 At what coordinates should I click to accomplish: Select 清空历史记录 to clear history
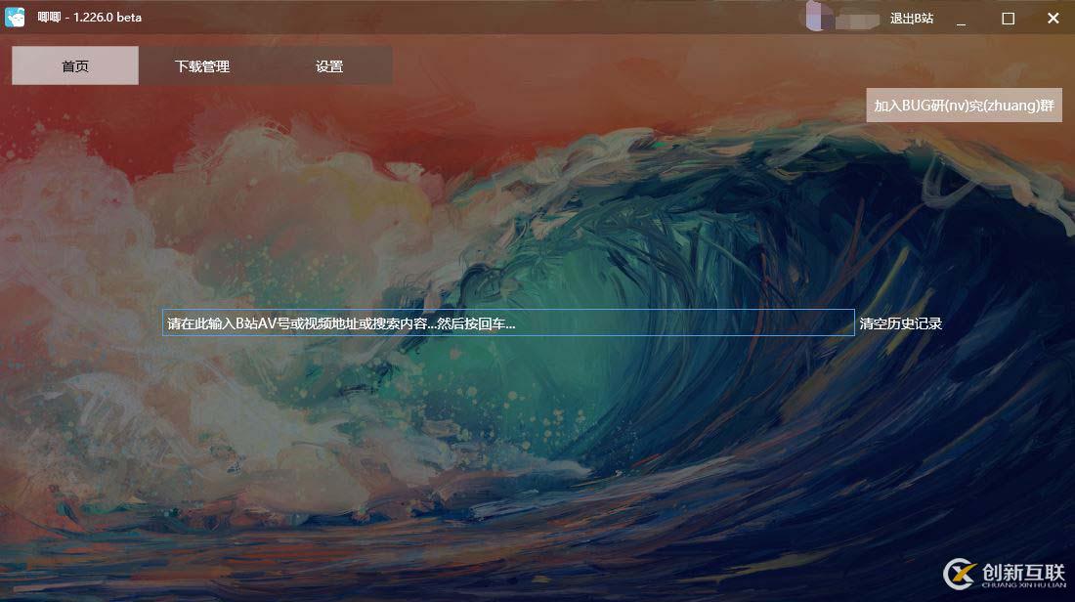pyautogui.click(x=900, y=323)
